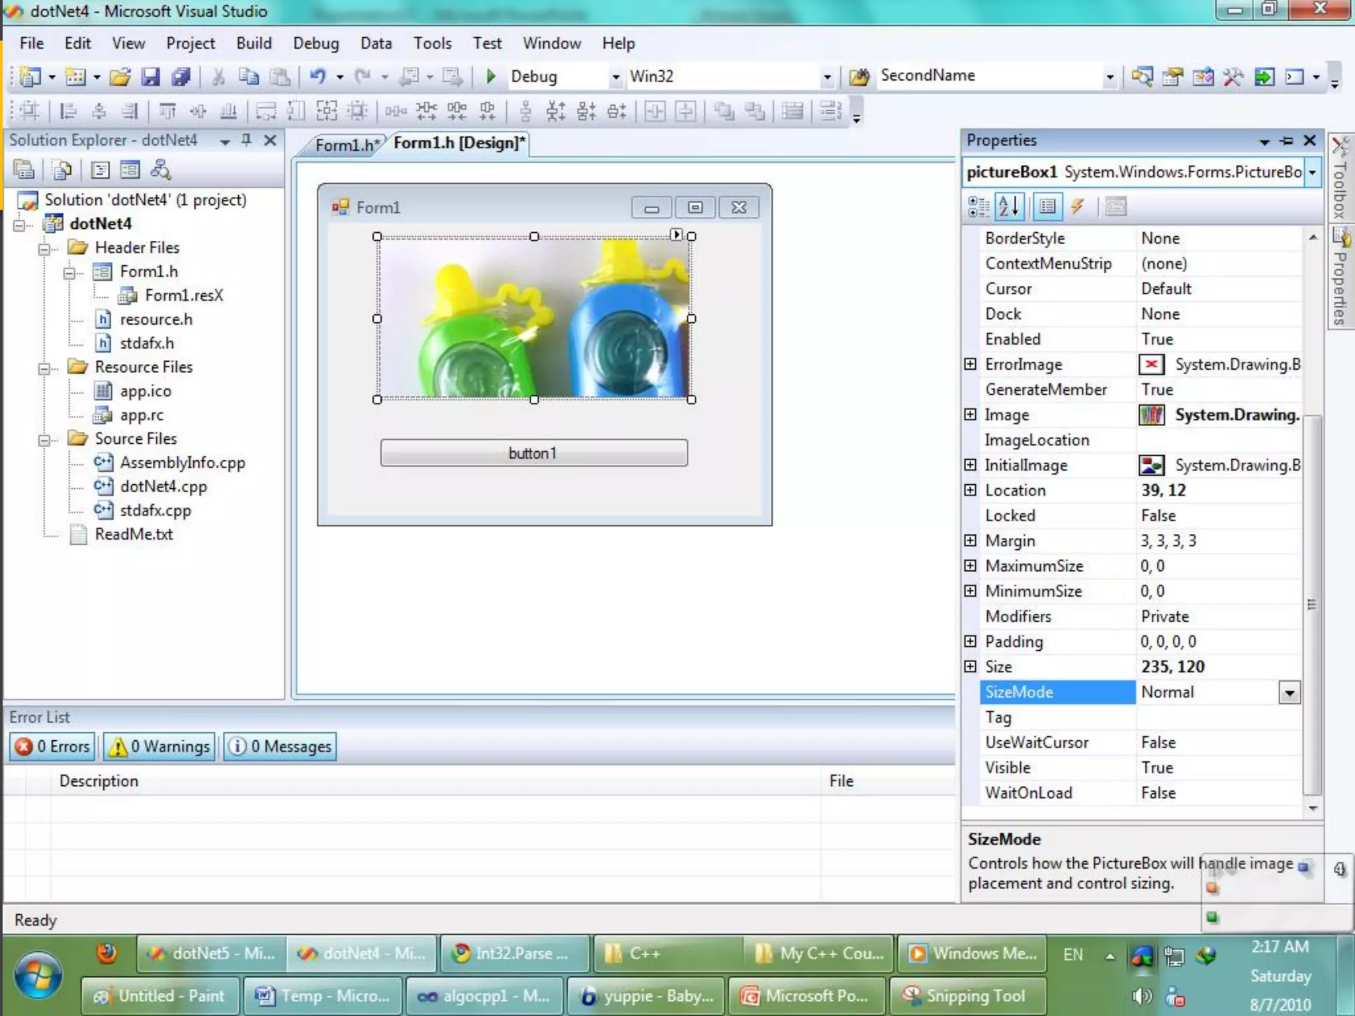Click the Align Lefts layout icon

coord(67,111)
